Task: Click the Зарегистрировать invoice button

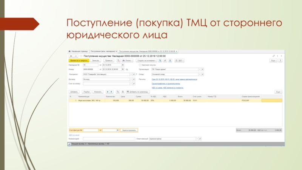Action: tap(128, 130)
